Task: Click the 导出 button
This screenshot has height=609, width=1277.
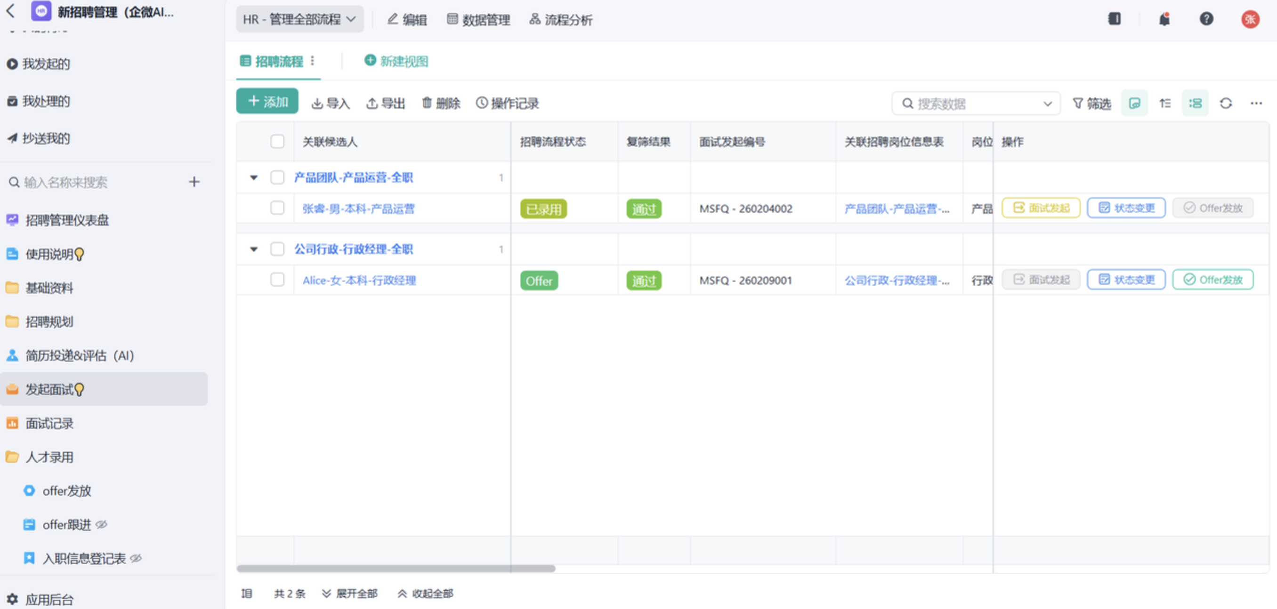Action: coord(386,103)
